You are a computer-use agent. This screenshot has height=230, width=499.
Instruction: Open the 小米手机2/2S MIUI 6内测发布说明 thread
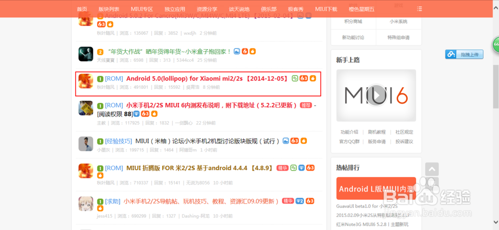coord(212,105)
